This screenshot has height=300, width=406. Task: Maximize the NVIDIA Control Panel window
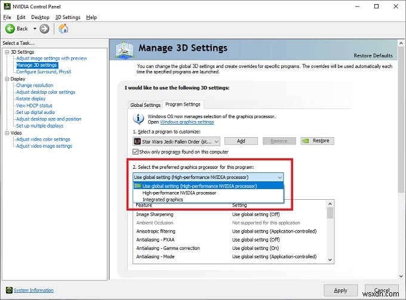[x=377, y=7]
